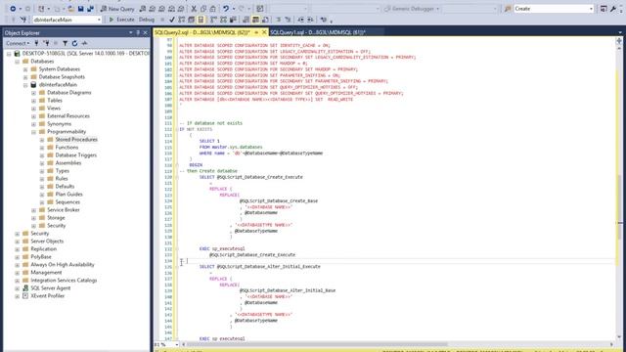Pin the Object Explorer panel with auto-hide icon
This screenshot has height=352, width=626.
coord(138,32)
